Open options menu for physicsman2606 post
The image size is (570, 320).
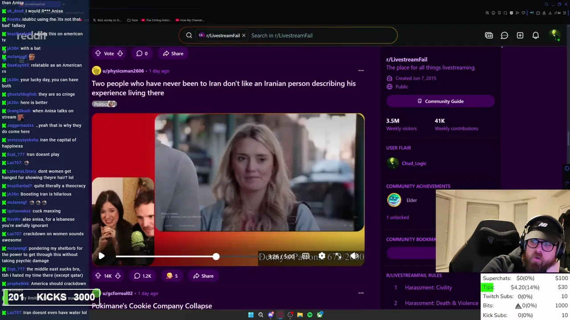[361, 70]
